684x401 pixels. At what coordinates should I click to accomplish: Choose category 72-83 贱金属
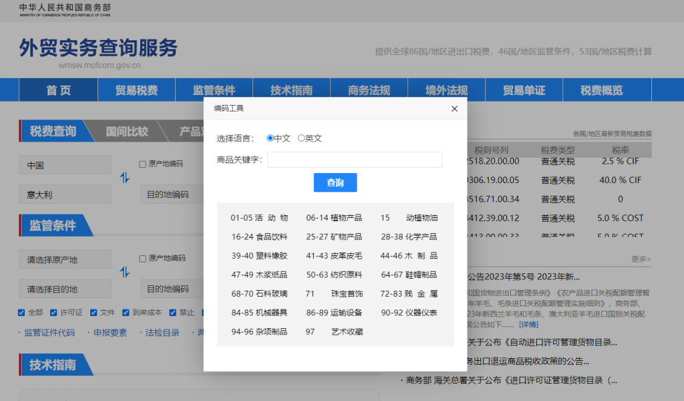point(409,293)
